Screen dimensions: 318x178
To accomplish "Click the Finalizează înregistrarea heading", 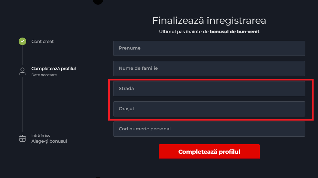I will 209,21.
